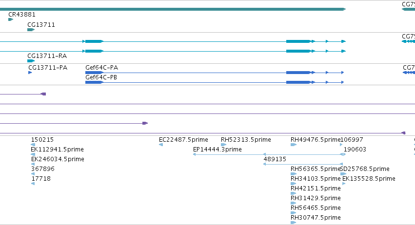Click the CG13711-PA small arrow glyph
Screen dimensions: 415x225
[x=30, y=73]
